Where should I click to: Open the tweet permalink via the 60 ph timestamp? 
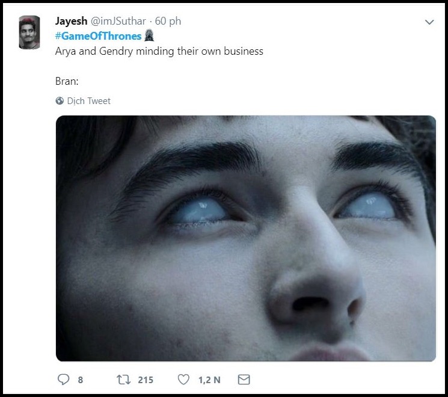pos(168,21)
